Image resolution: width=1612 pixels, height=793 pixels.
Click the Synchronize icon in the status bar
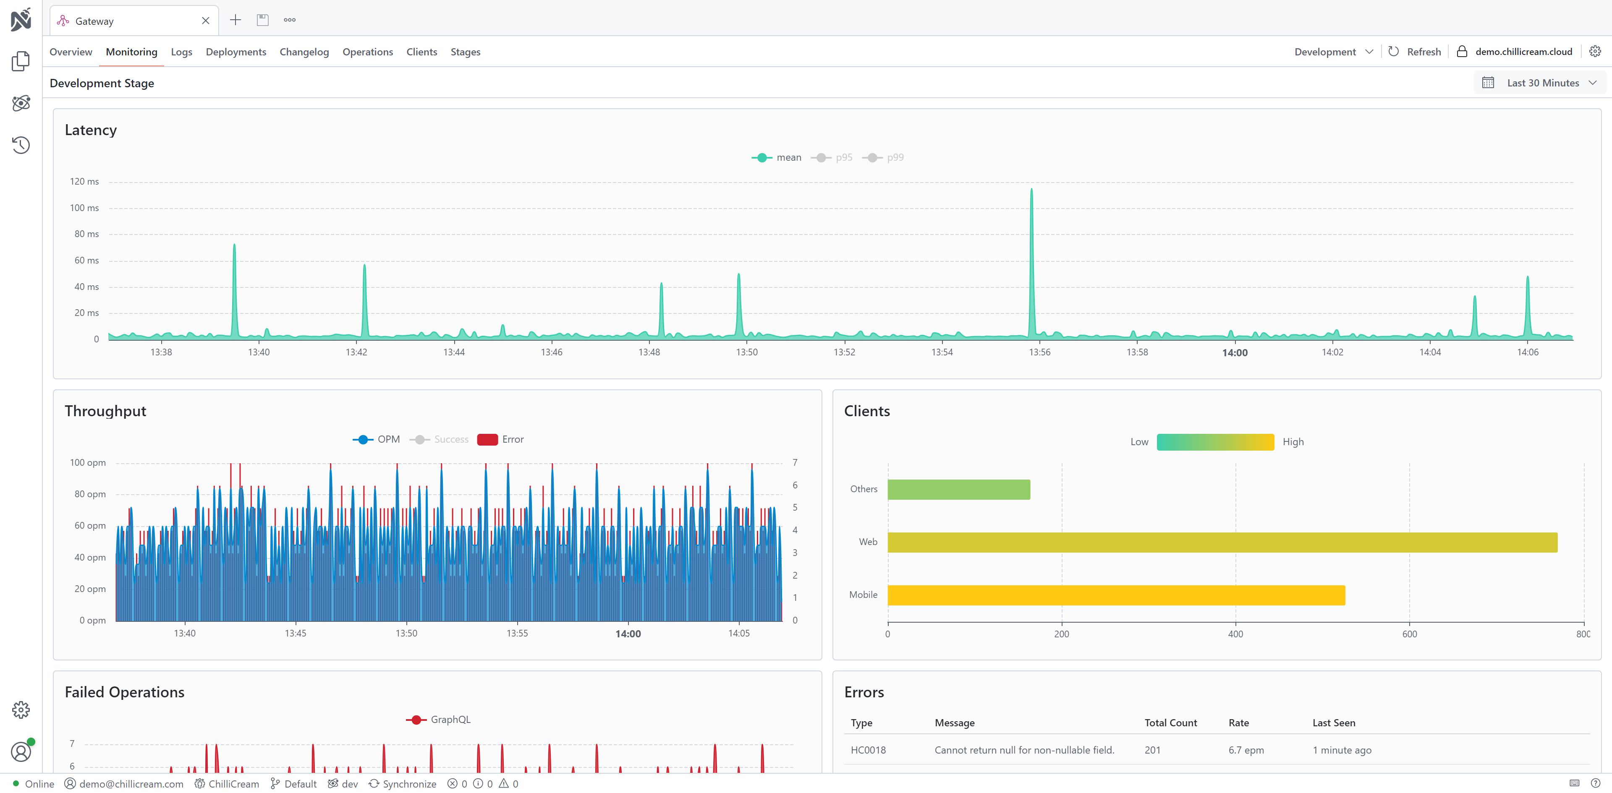click(374, 784)
